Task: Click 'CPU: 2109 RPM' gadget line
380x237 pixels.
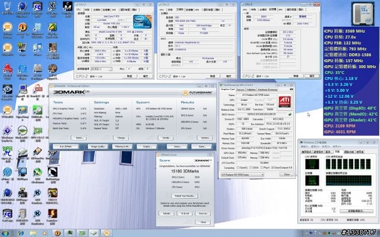Action: (340, 126)
